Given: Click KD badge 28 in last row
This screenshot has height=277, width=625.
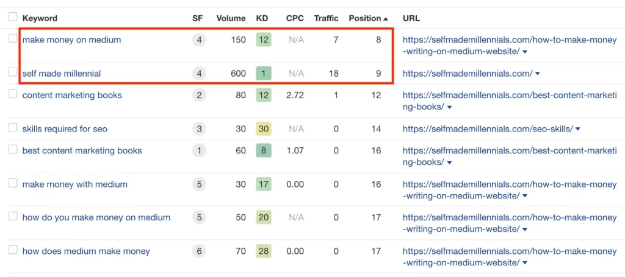Looking at the screenshot, I should (x=263, y=251).
